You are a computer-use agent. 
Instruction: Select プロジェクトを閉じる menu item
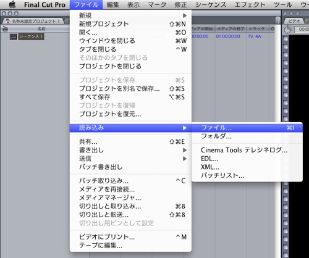130,66
